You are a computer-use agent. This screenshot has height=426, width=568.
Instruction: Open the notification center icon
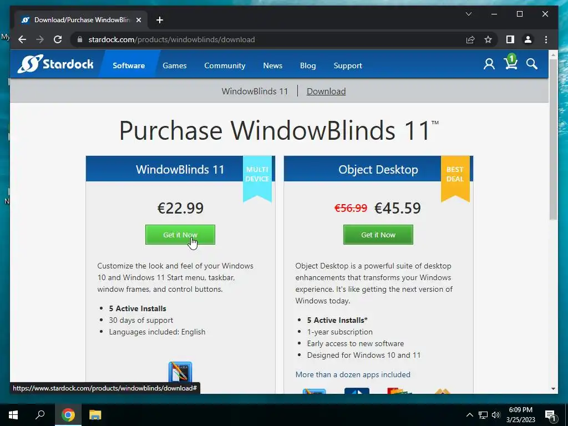click(x=551, y=415)
